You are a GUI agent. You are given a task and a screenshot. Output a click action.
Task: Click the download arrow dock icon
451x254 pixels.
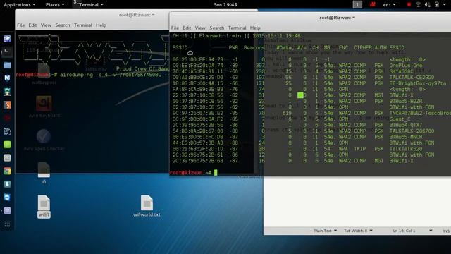point(7,184)
